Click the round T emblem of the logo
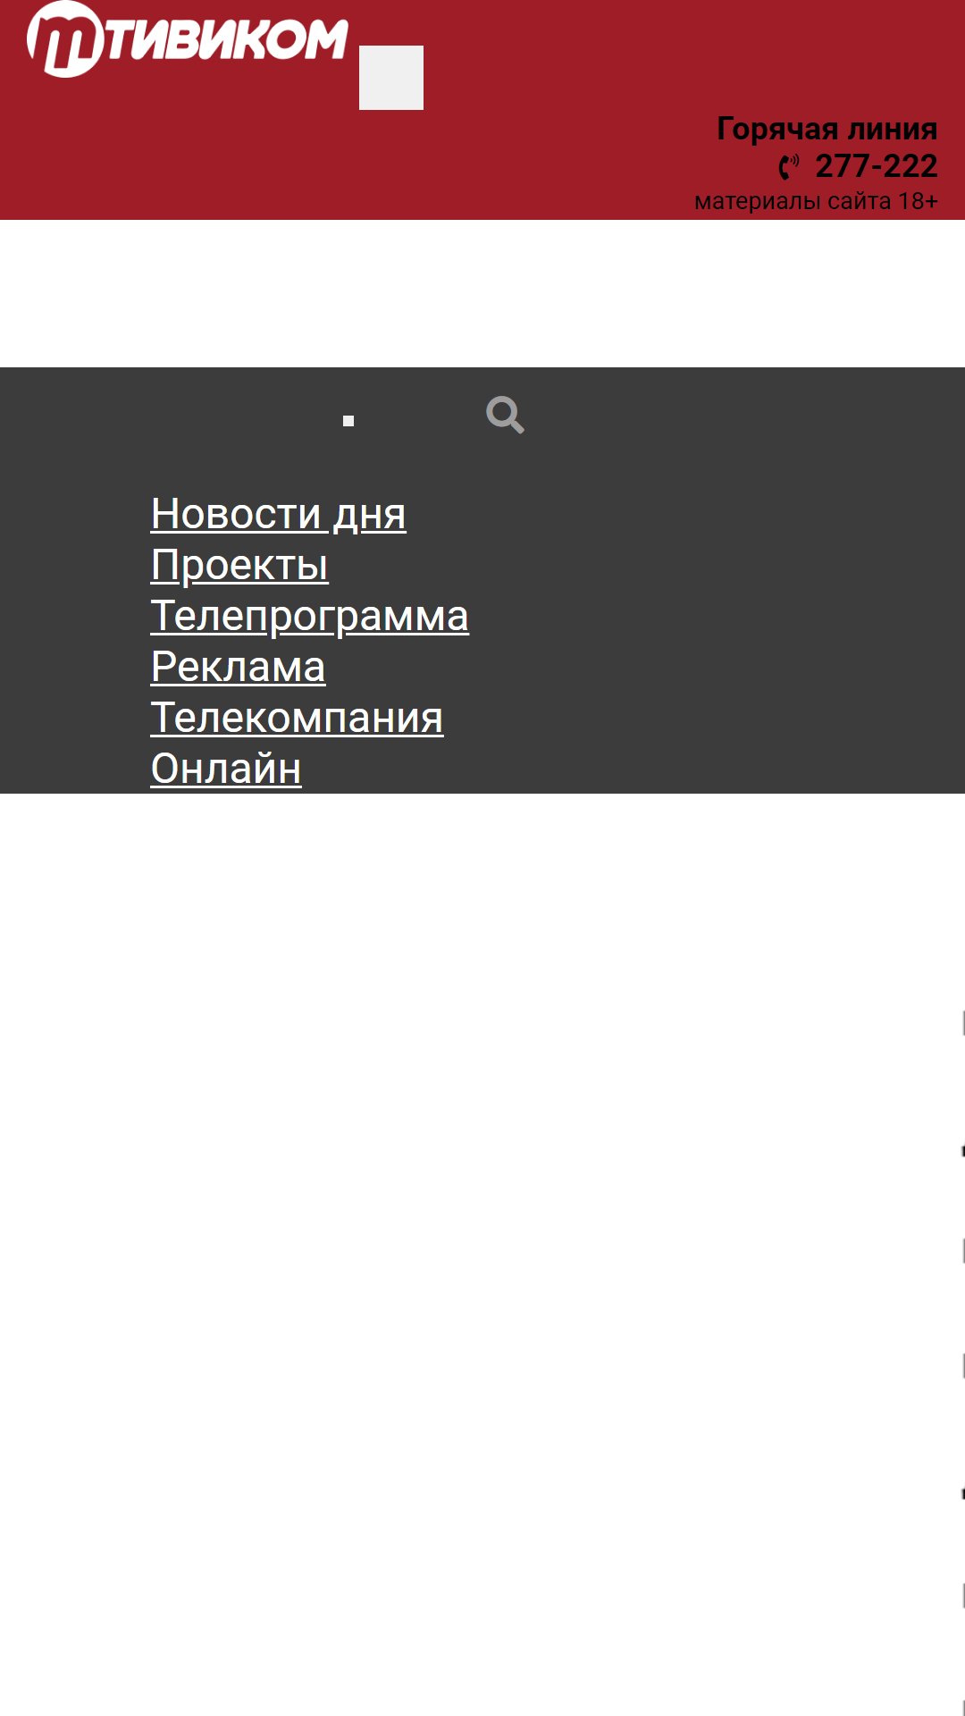The height and width of the screenshot is (1716, 965). (66, 39)
